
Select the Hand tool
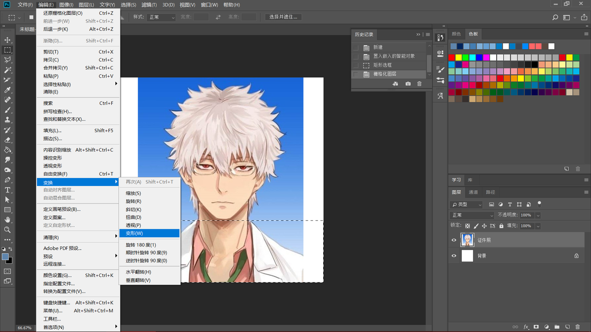coord(8,220)
